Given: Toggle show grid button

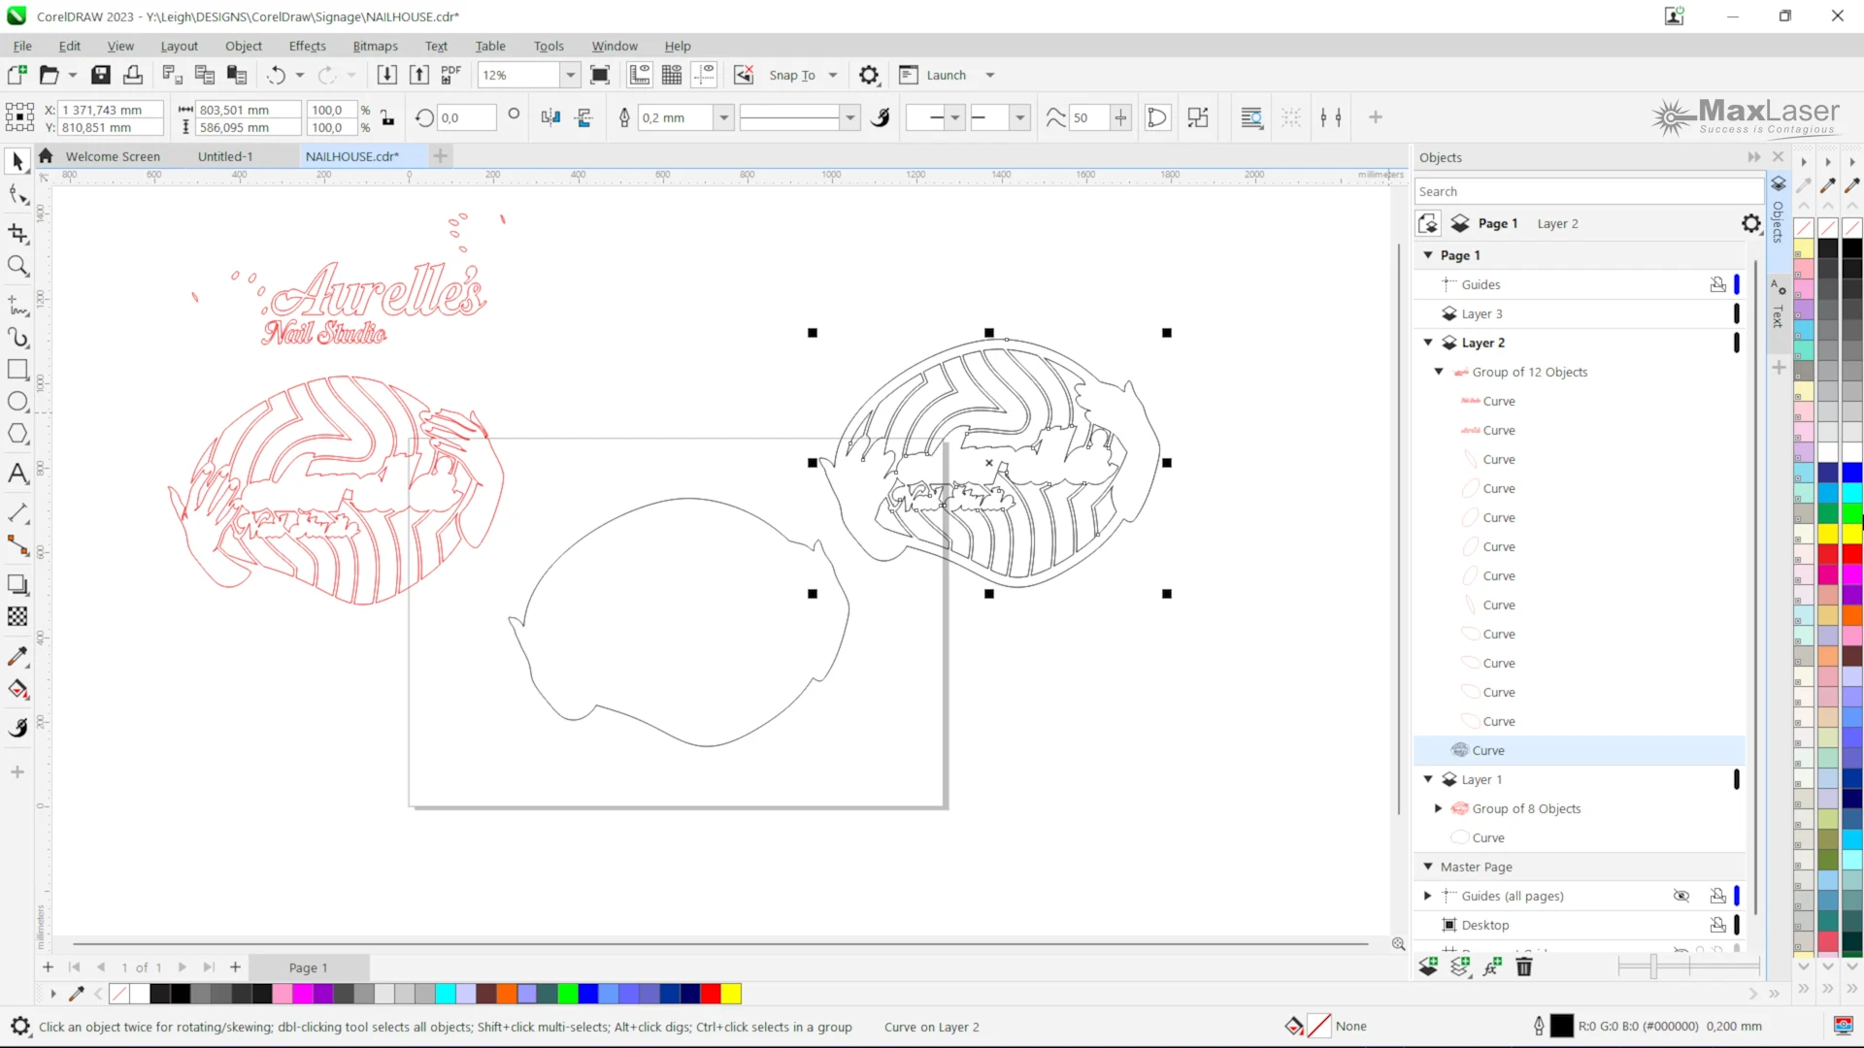Looking at the screenshot, I should click(x=672, y=75).
